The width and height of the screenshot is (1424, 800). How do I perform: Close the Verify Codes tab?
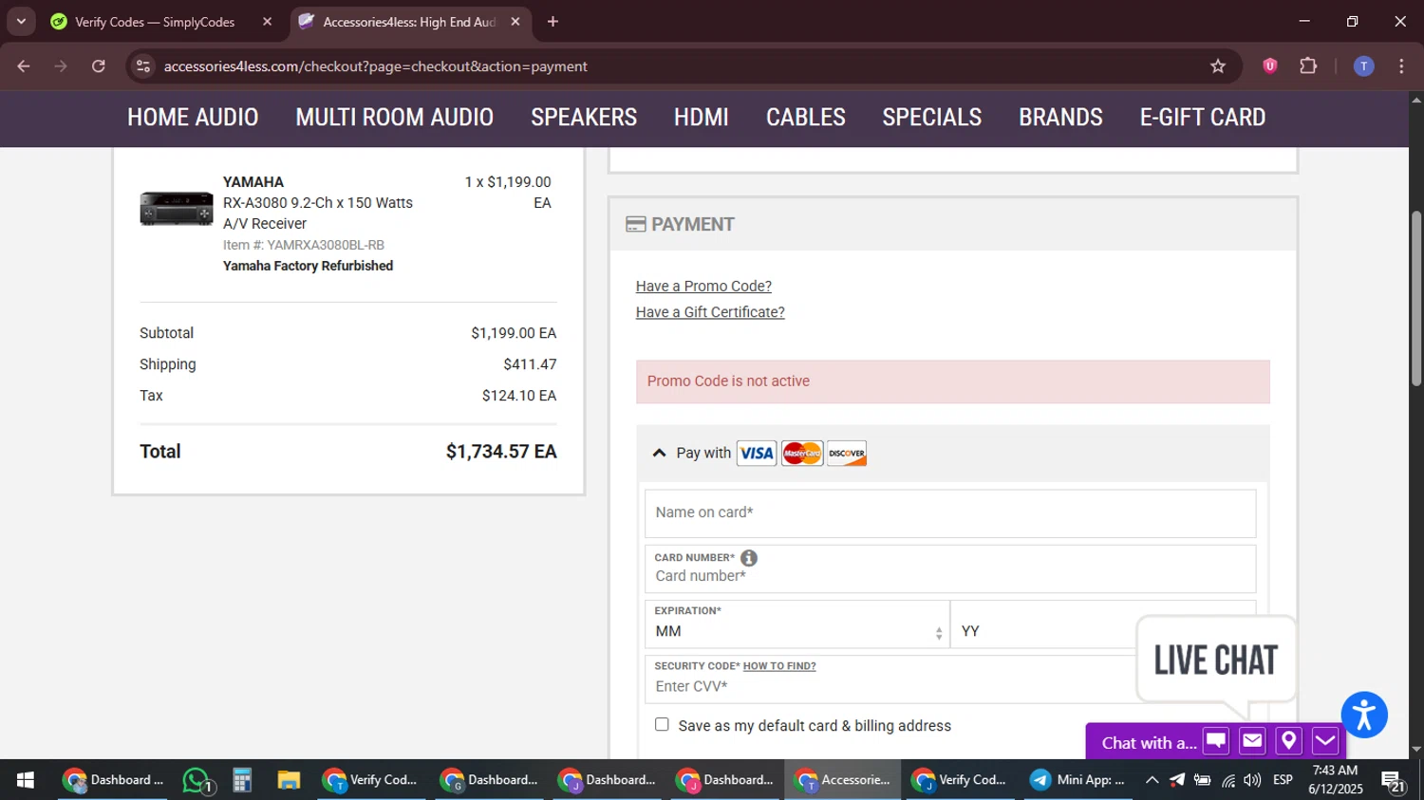click(x=267, y=22)
